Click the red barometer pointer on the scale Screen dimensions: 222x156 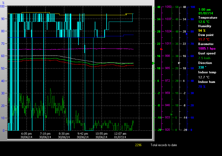pos(161,49)
